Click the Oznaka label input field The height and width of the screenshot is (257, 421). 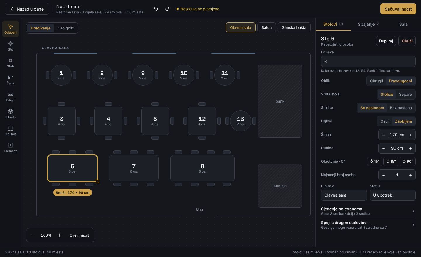[x=368, y=61]
